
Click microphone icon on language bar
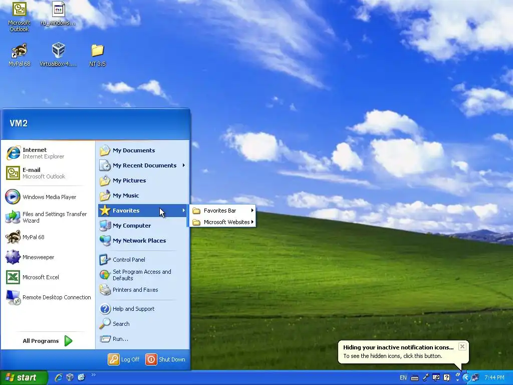pos(426,378)
